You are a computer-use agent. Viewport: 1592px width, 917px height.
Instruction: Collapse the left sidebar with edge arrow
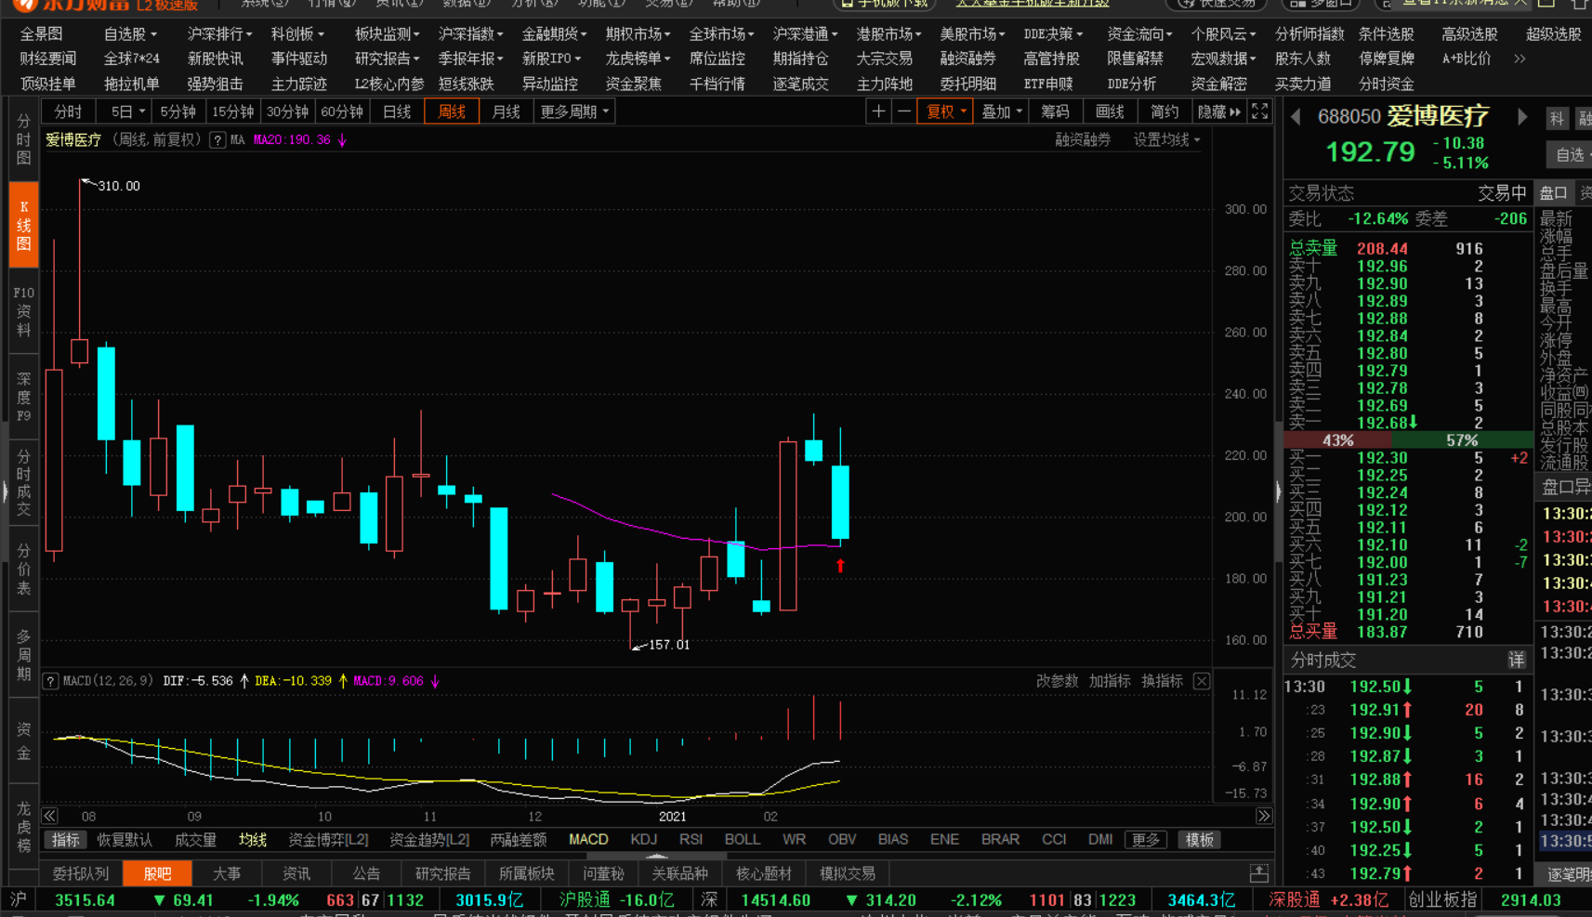coord(5,491)
